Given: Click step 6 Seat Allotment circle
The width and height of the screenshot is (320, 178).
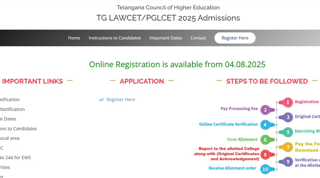Looking at the screenshot, I should tap(265, 140).
